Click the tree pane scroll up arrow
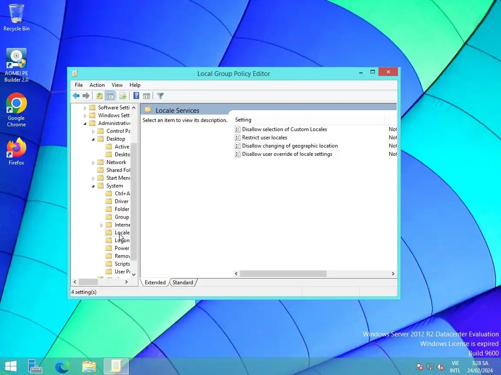Image resolution: width=501 pixels, height=375 pixels. tap(134, 108)
